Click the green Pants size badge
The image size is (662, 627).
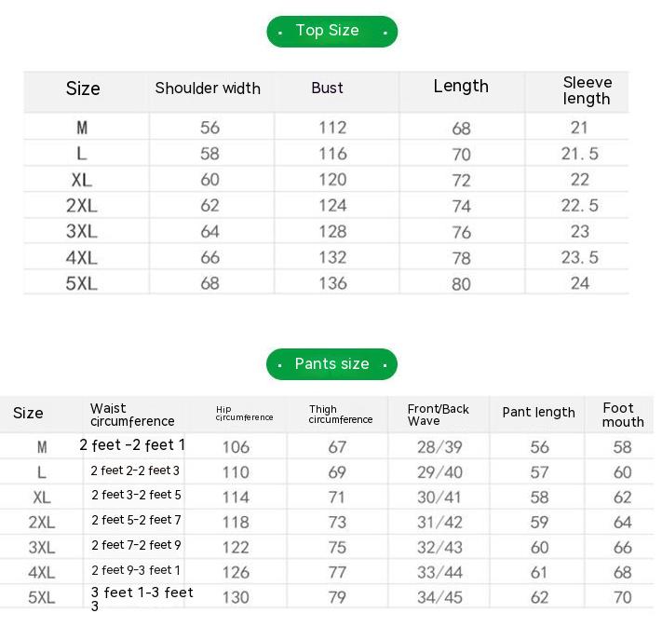331,364
